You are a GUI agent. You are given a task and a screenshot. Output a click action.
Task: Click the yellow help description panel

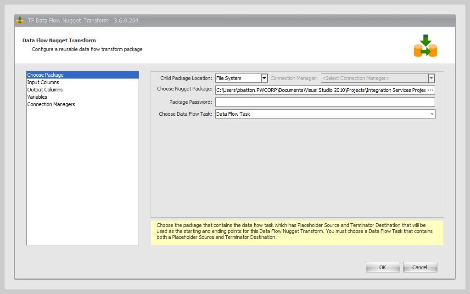point(297,232)
